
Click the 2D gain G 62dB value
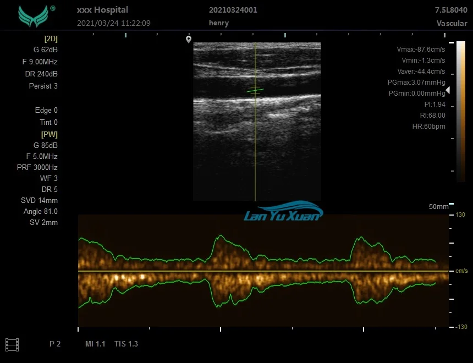point(45,50)
